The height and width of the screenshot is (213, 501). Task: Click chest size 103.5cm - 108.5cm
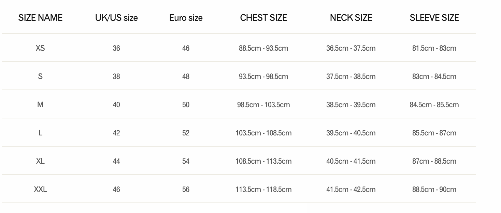263,133
